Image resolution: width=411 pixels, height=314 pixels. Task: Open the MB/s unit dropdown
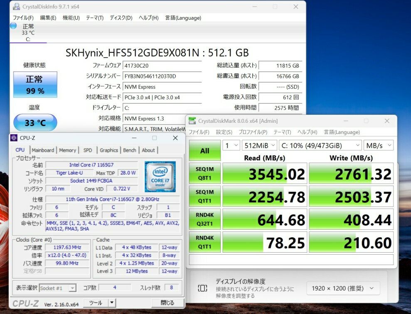point(379,145)
